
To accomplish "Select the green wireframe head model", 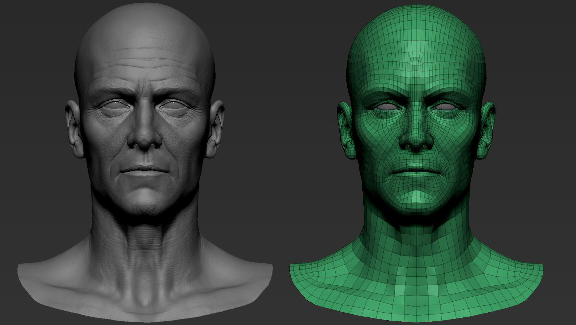I will [x=416, y=164].
